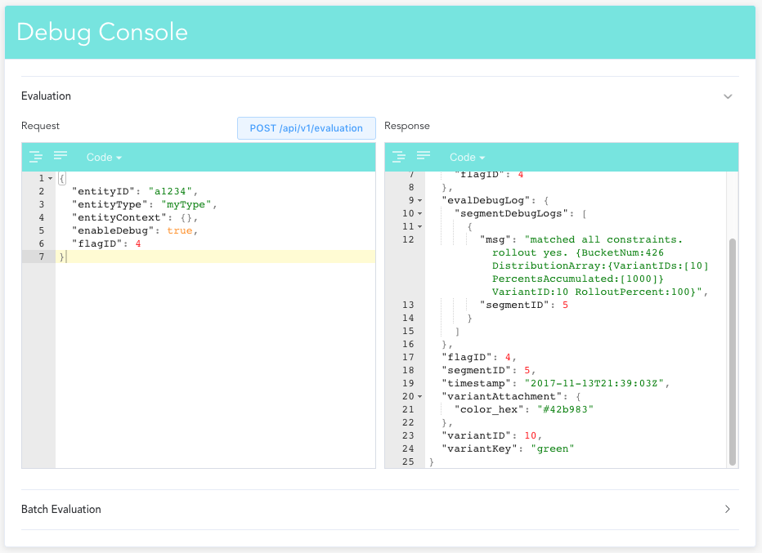Image resolution: width=762 pixels, height=553 pixels.
Task: Click segmentID value 5 on line 18
Action: pos(527,371)
